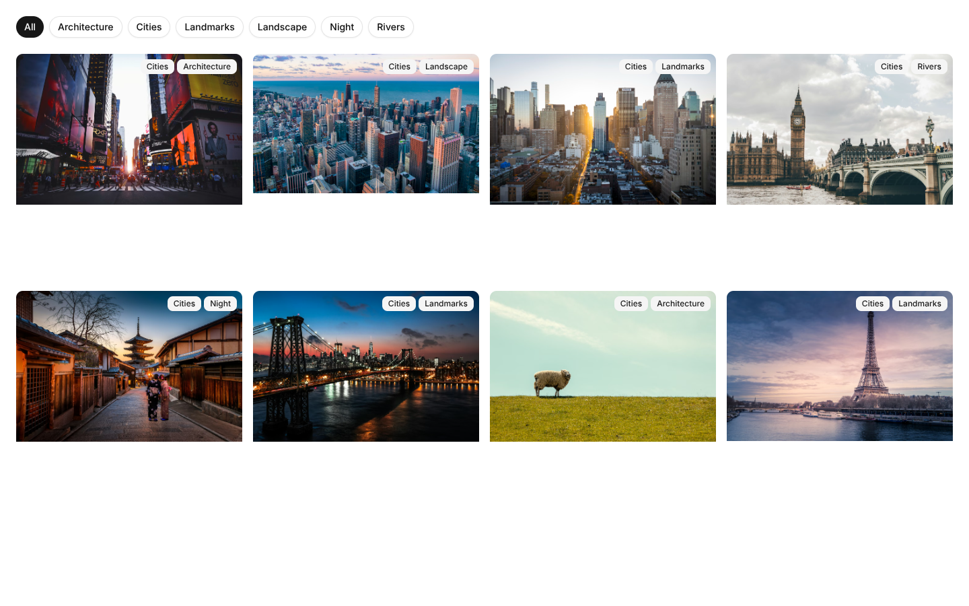Click the Rivers tag on Big Ben photo
Image resolution: width=969 pixels, height=606 pixels.
[929, 67]
